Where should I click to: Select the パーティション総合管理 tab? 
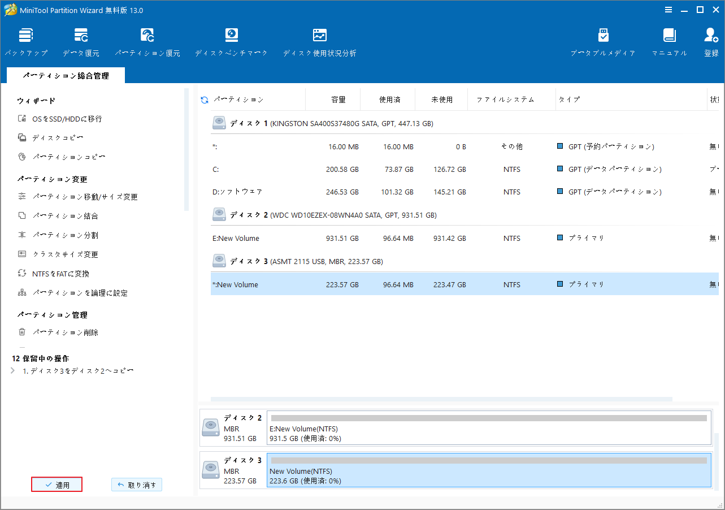tap(65, 75)
